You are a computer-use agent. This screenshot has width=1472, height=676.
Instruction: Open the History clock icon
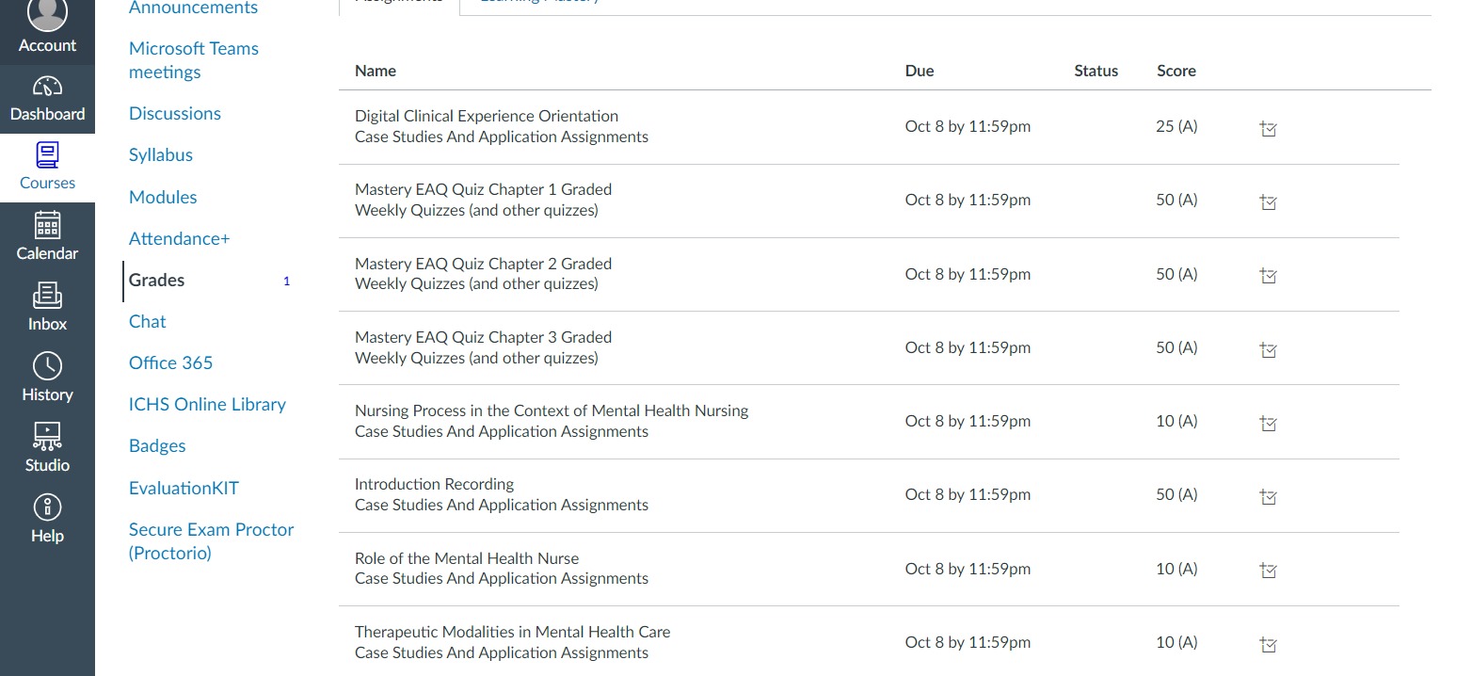click(x=47, y=366)
